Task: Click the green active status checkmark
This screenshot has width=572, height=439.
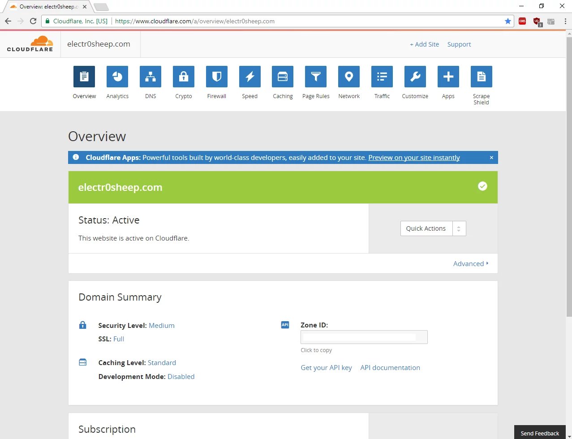Action: click(482, 186)
